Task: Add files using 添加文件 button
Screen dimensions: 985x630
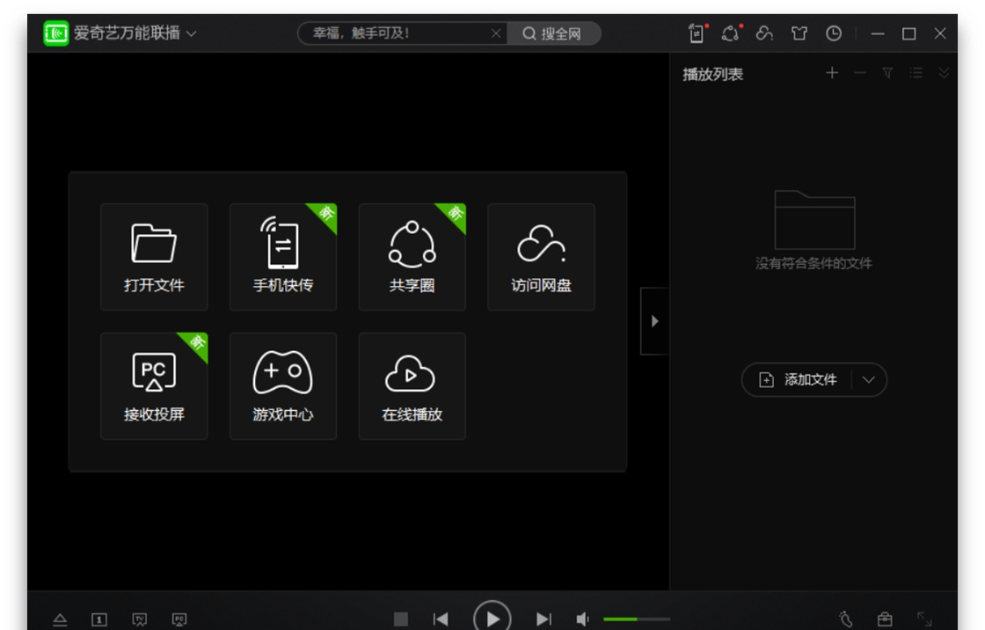Action: click(806, 379)
